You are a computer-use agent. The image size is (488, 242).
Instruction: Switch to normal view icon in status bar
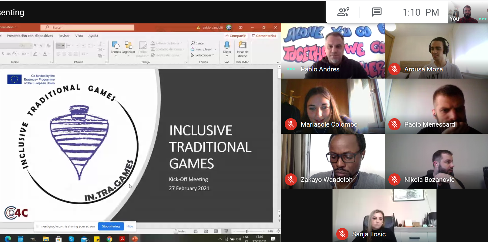pos(195,231)
